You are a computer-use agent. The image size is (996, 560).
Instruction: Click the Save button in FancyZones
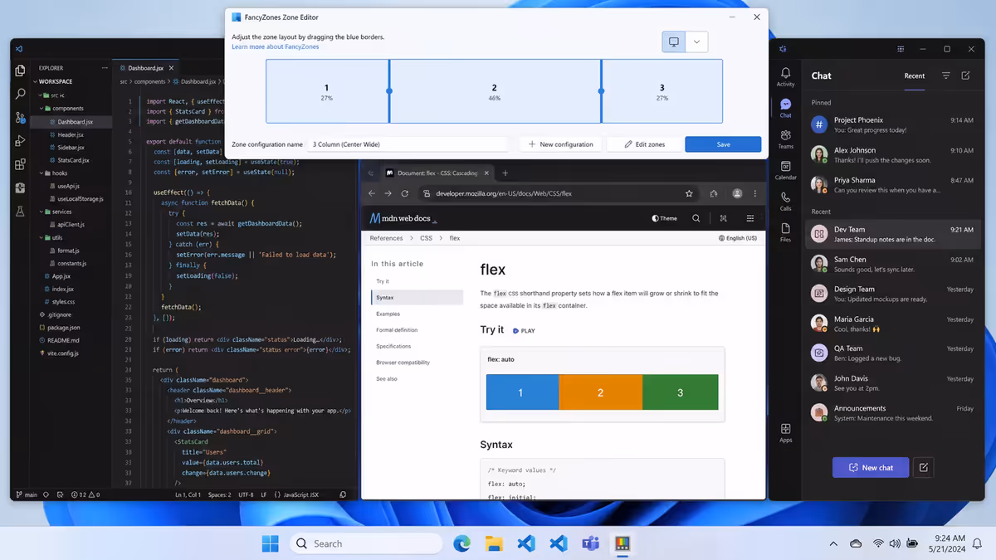723,144
